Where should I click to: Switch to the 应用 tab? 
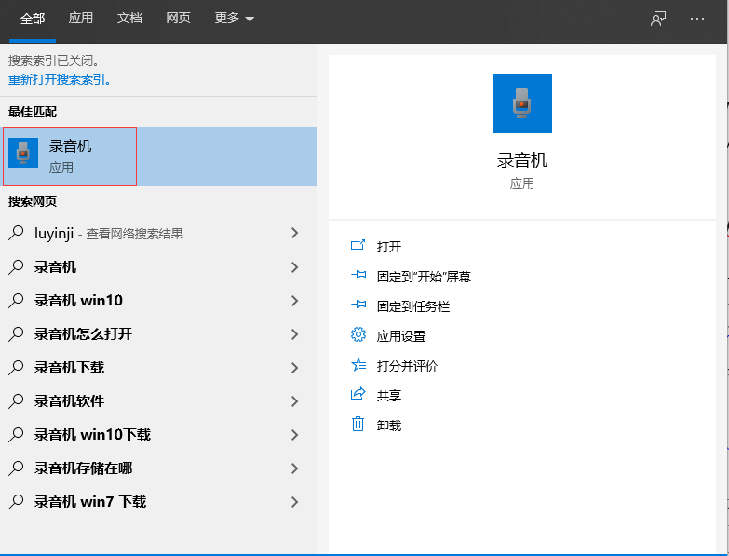[81, 19]
